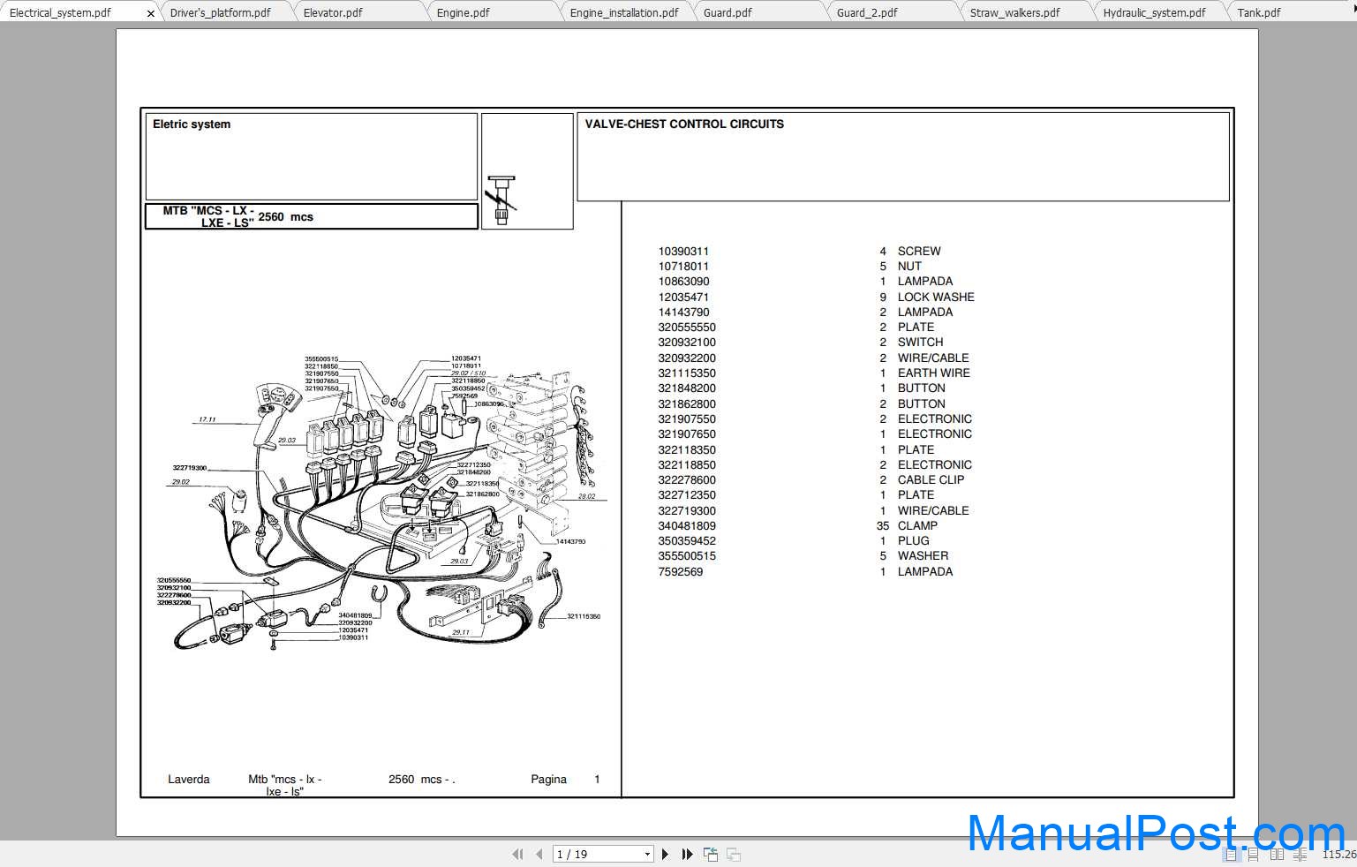Click the CABLE CLIP description

[931, 480]
